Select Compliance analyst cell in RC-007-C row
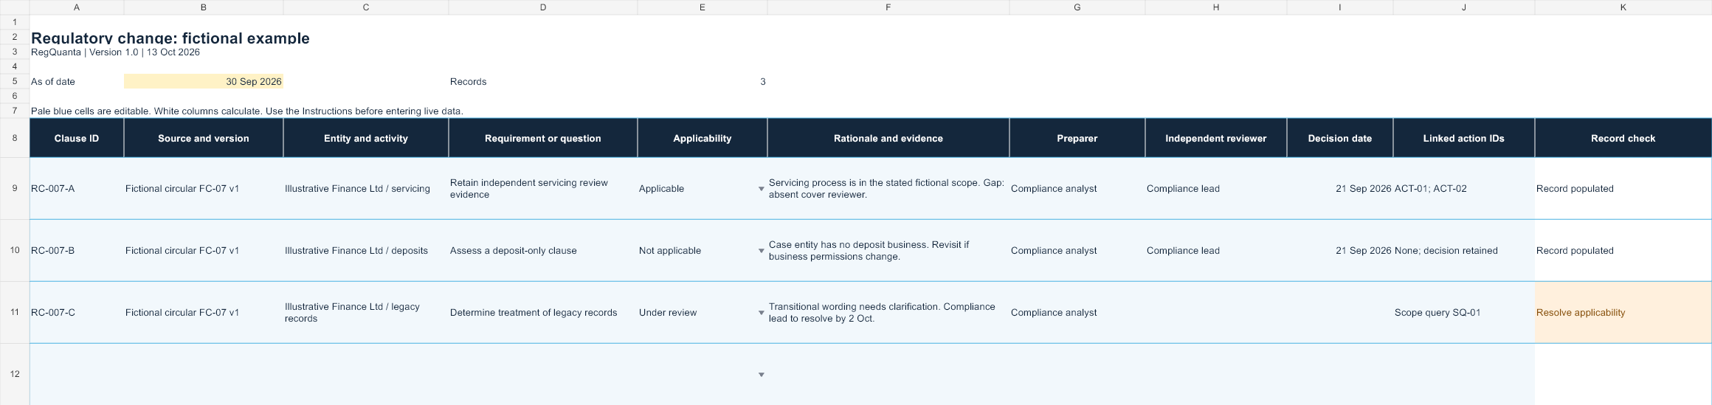 point(1077,312)
